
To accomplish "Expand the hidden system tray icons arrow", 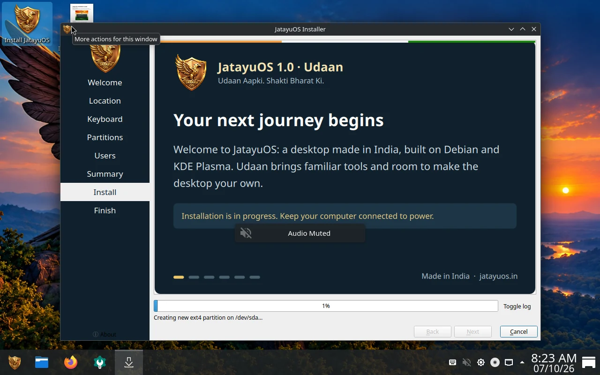I will click(522, 362).
